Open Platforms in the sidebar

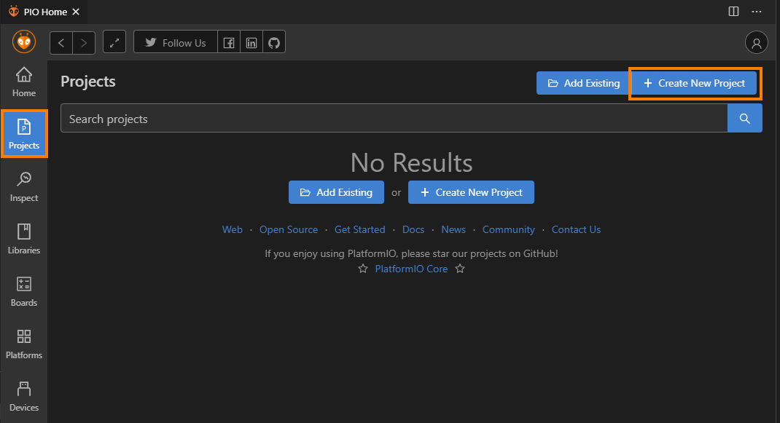point(24,344)
